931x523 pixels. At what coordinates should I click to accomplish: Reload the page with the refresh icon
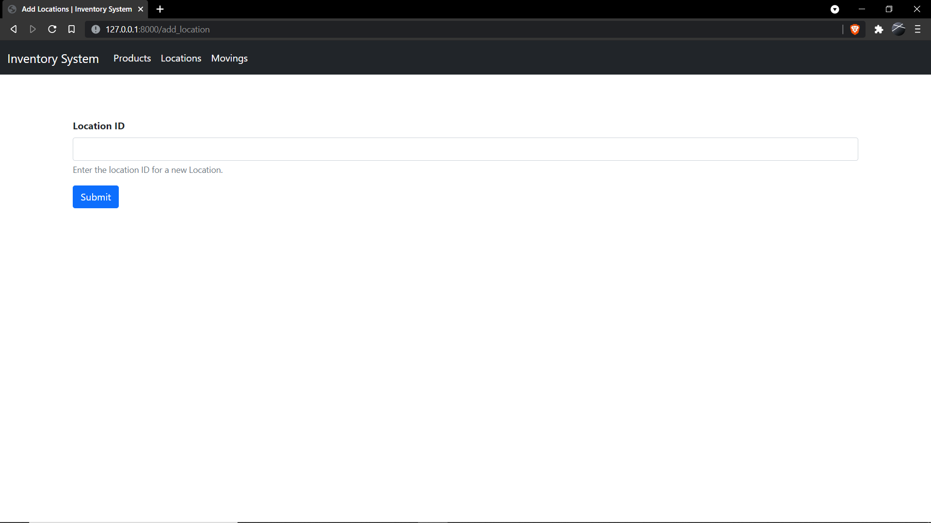coord(52,30)
